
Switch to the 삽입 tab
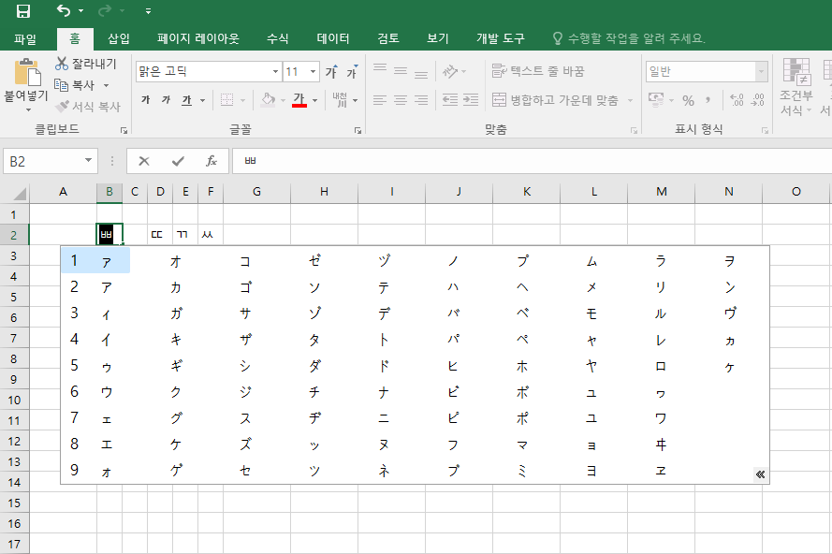pyautogui.click(x=119, y=38)
